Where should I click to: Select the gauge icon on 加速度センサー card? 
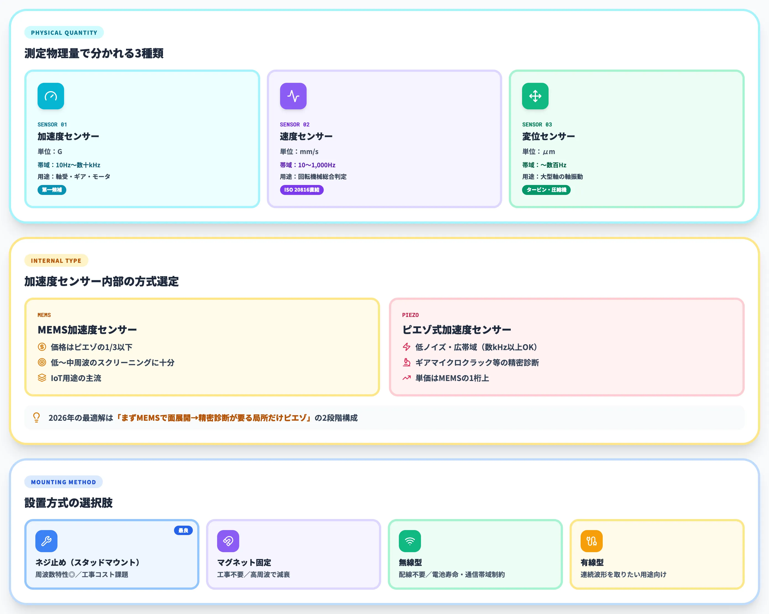tap(51, 96)
